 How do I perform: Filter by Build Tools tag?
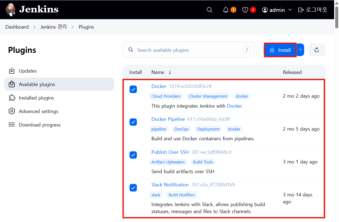203,162
